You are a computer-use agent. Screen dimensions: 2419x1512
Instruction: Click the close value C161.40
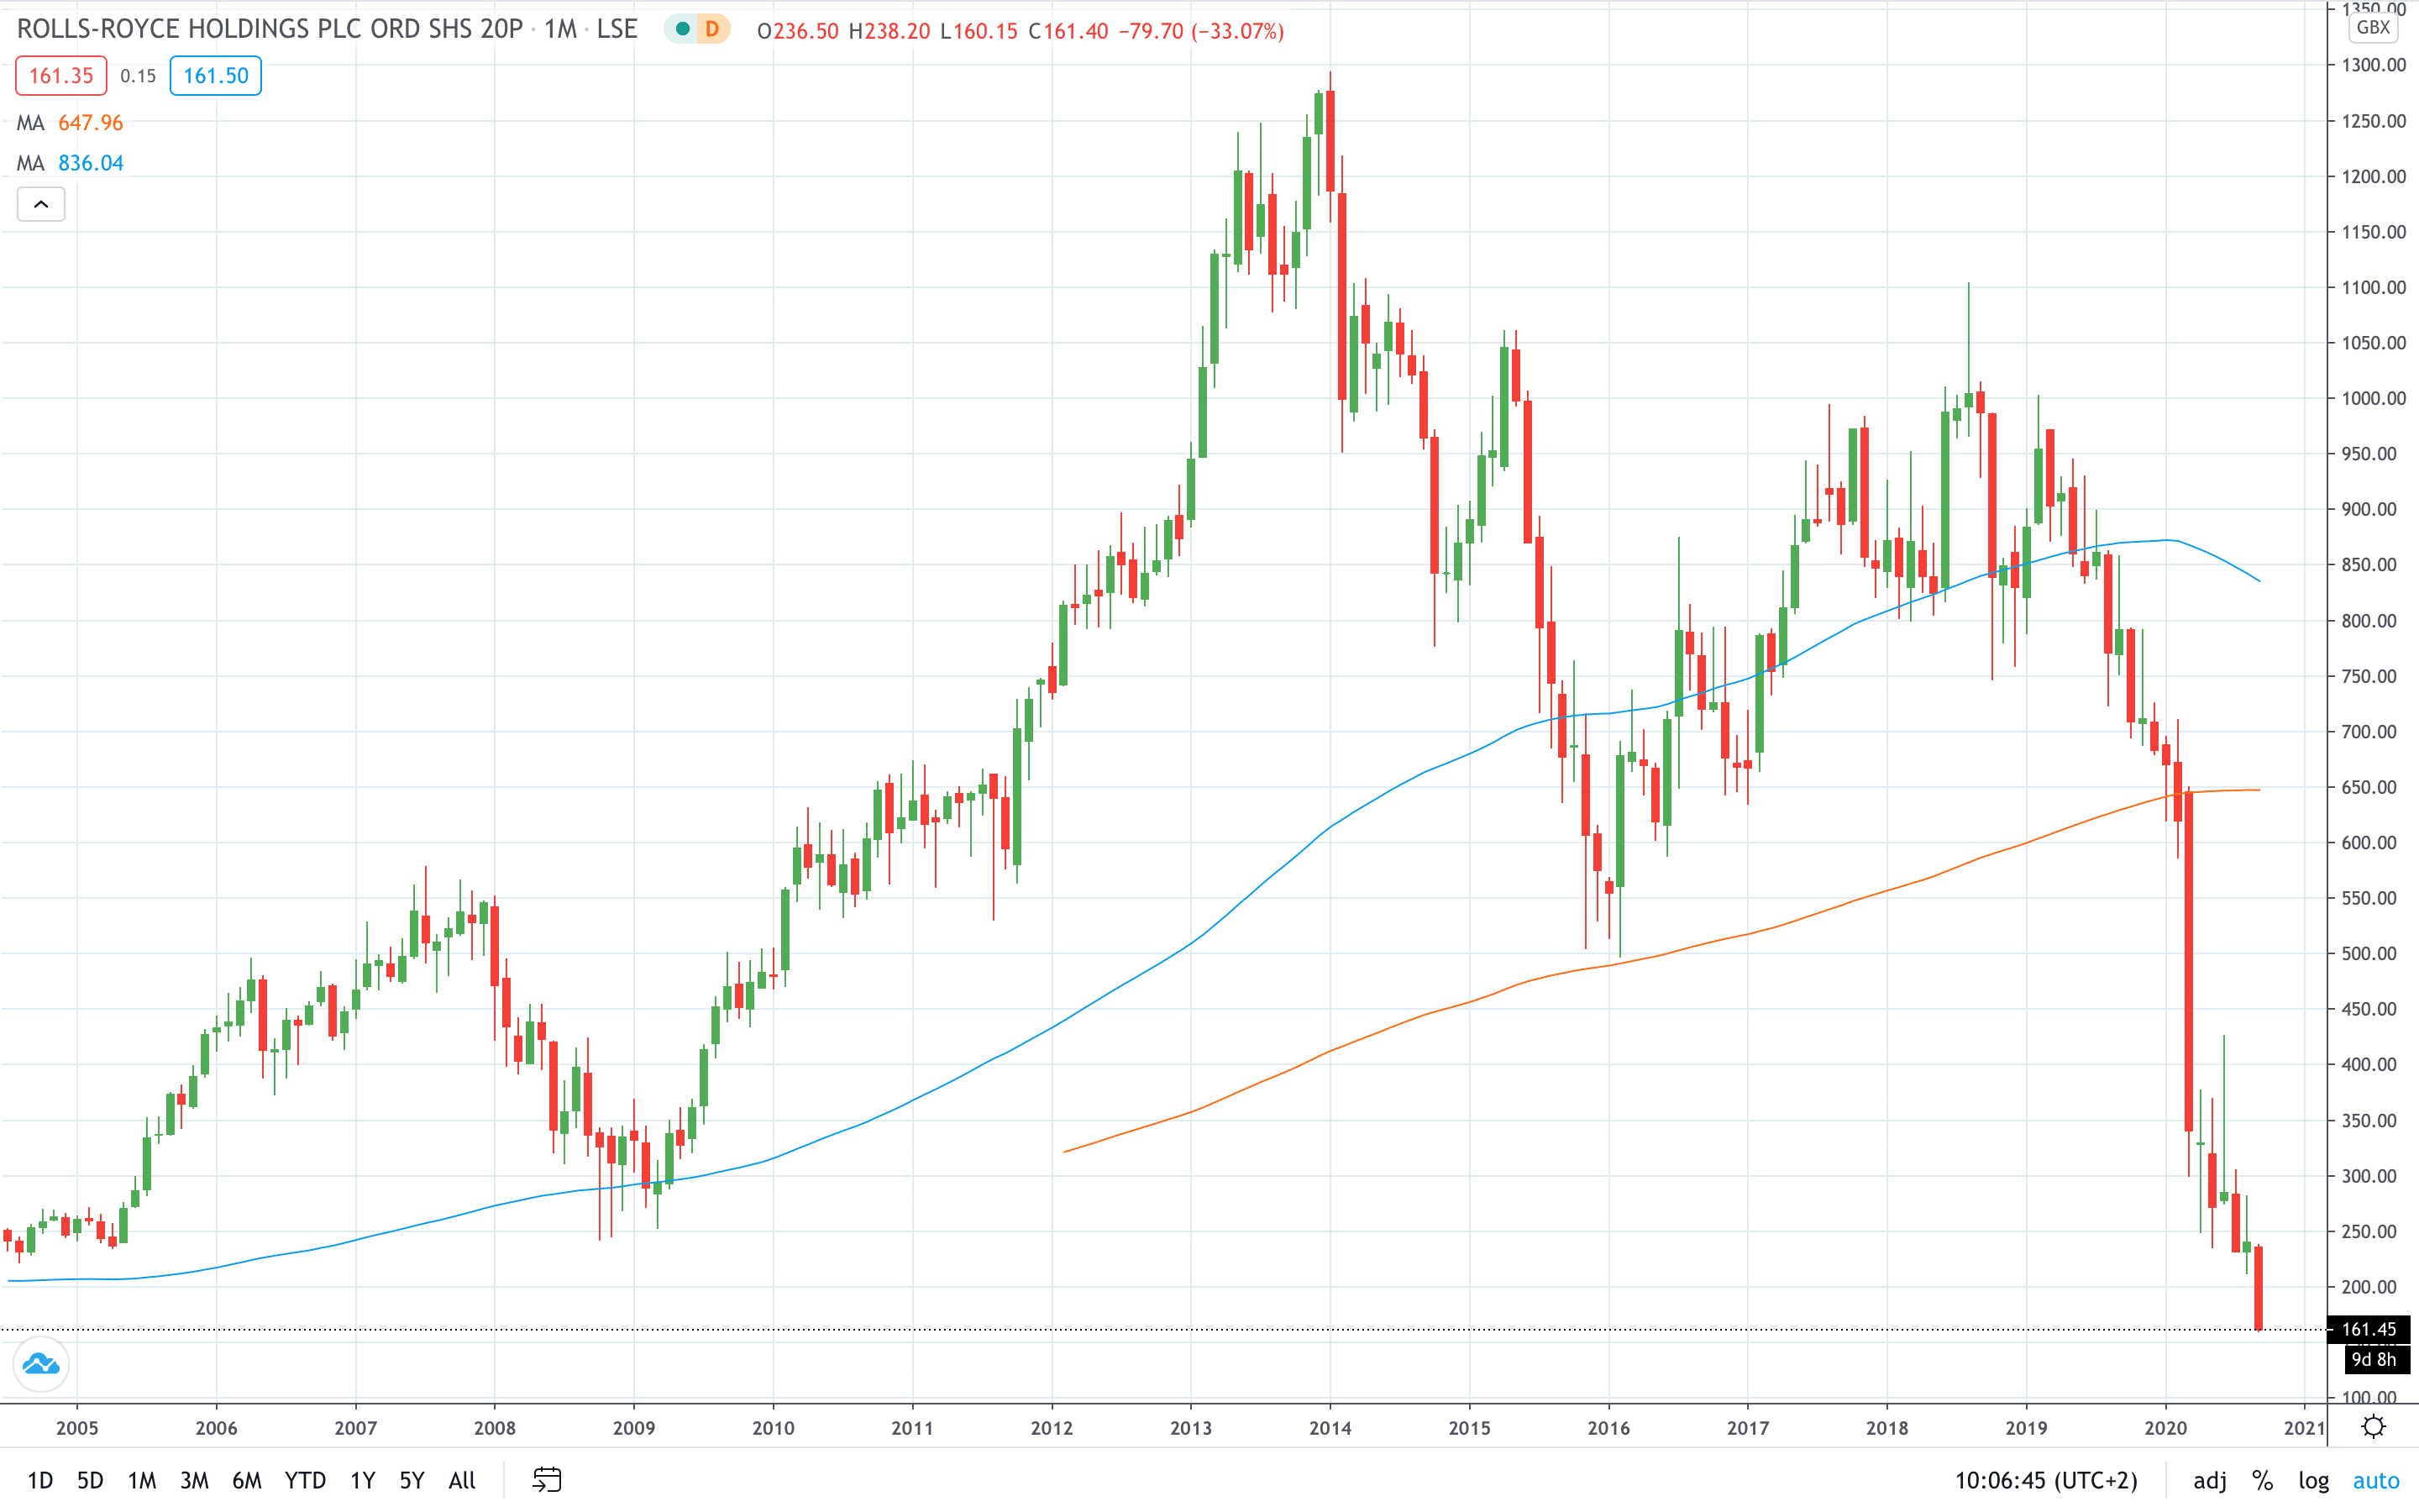1068,31
